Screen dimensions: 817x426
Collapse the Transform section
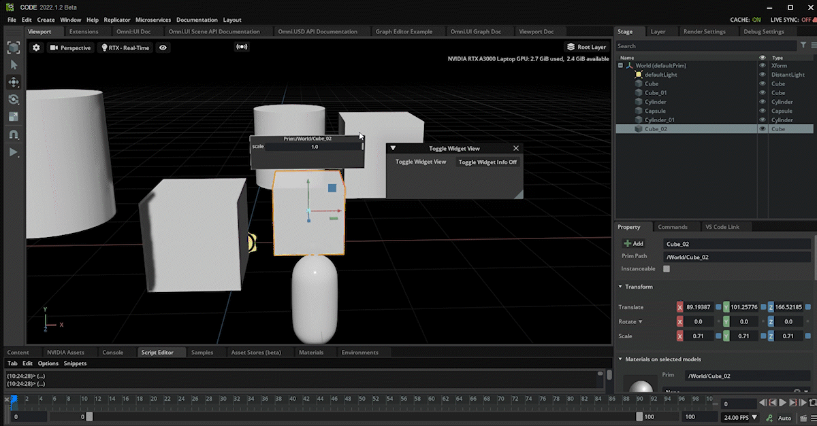point(621,287)
